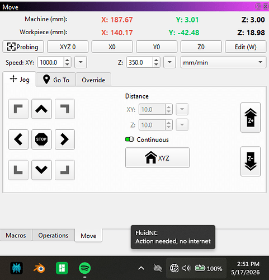Viewport: 269px width, 280px height.
Task: Home all axes with XYZ home button
Action: pos(157,157)
